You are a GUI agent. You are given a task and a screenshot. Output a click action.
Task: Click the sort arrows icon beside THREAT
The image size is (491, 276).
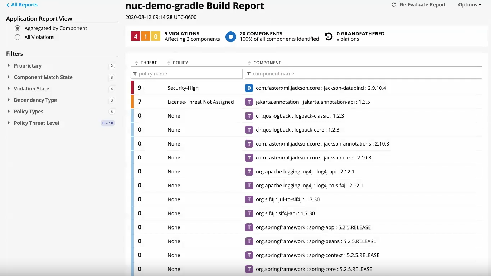pyautogui.click(x=136, y=63)
